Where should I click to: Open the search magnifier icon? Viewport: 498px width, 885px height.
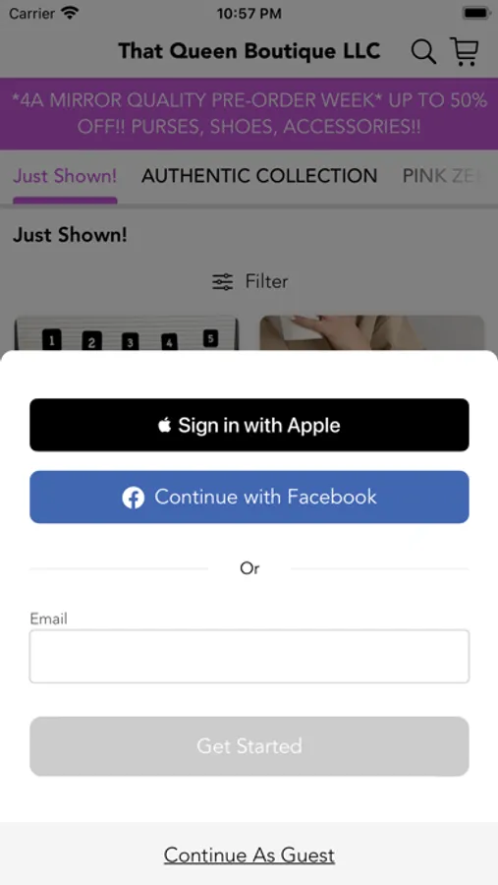[423, 52]
